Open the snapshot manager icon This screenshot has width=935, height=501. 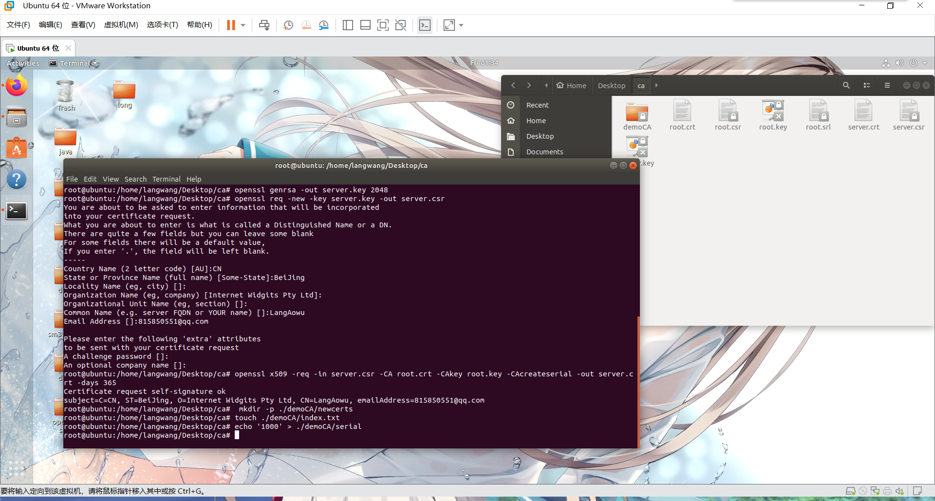(x=324, y=25)
